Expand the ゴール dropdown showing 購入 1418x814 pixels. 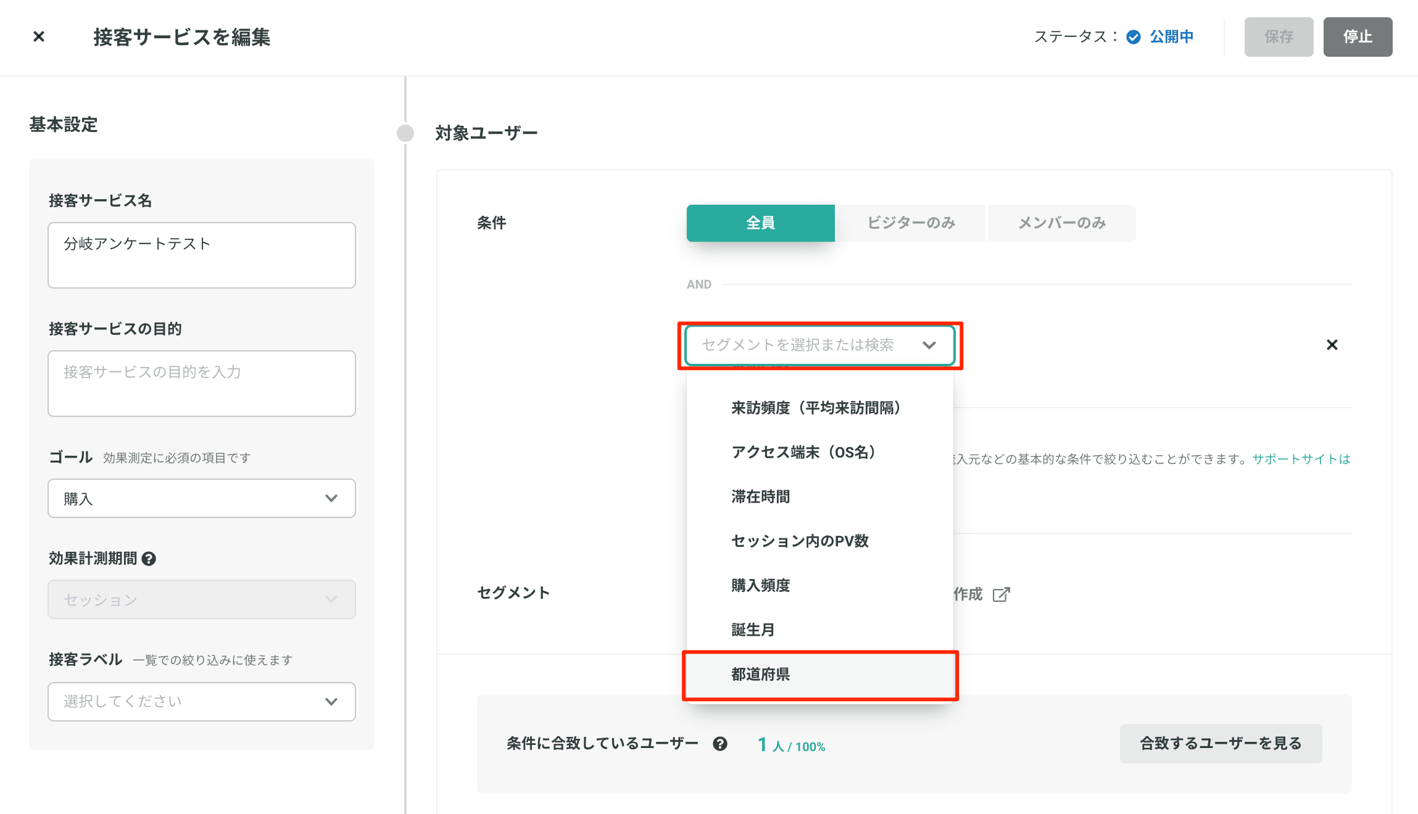click(x=202, y=498)
